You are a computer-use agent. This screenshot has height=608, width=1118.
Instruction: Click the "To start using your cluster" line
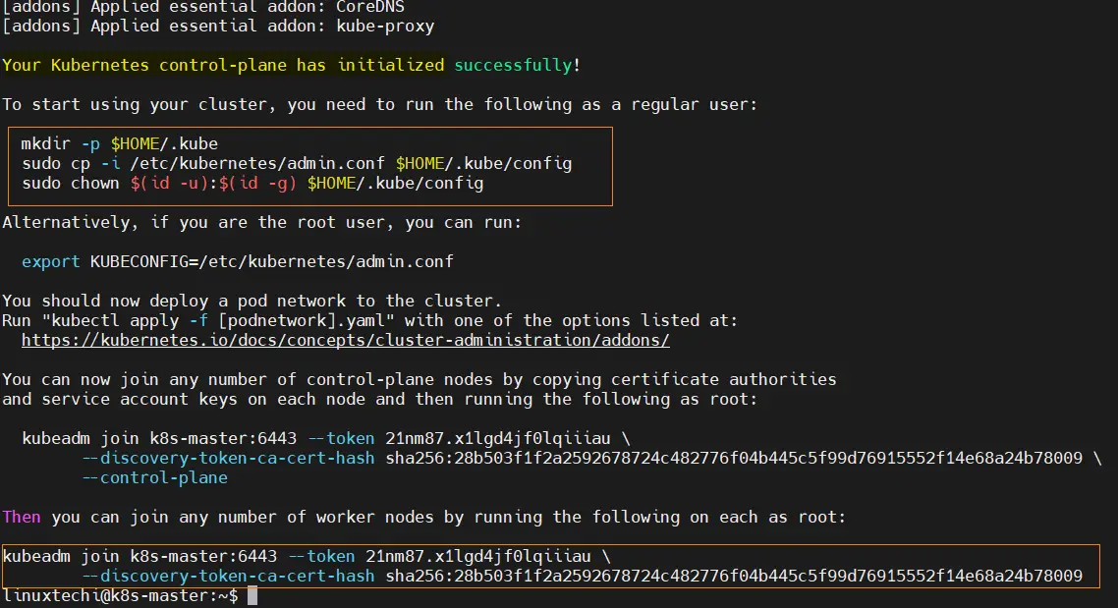[x=379, y=104]
